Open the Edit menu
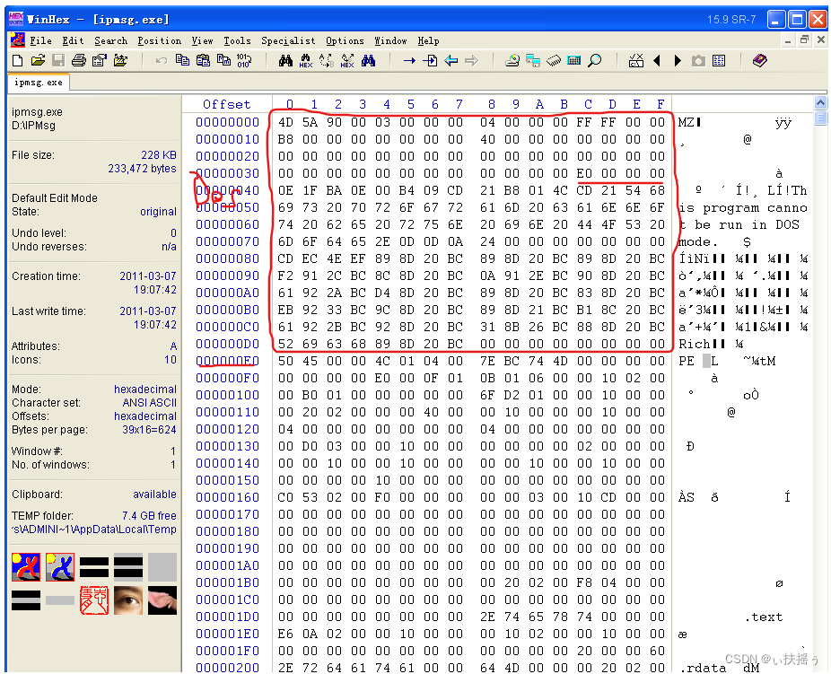The image size is (831, 674). click(73, 40)
